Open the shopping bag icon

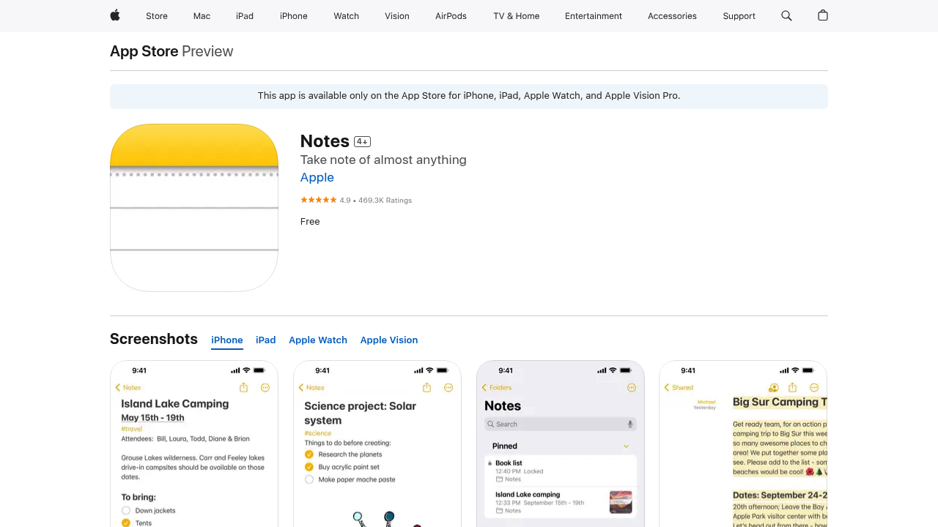[823, 15]
